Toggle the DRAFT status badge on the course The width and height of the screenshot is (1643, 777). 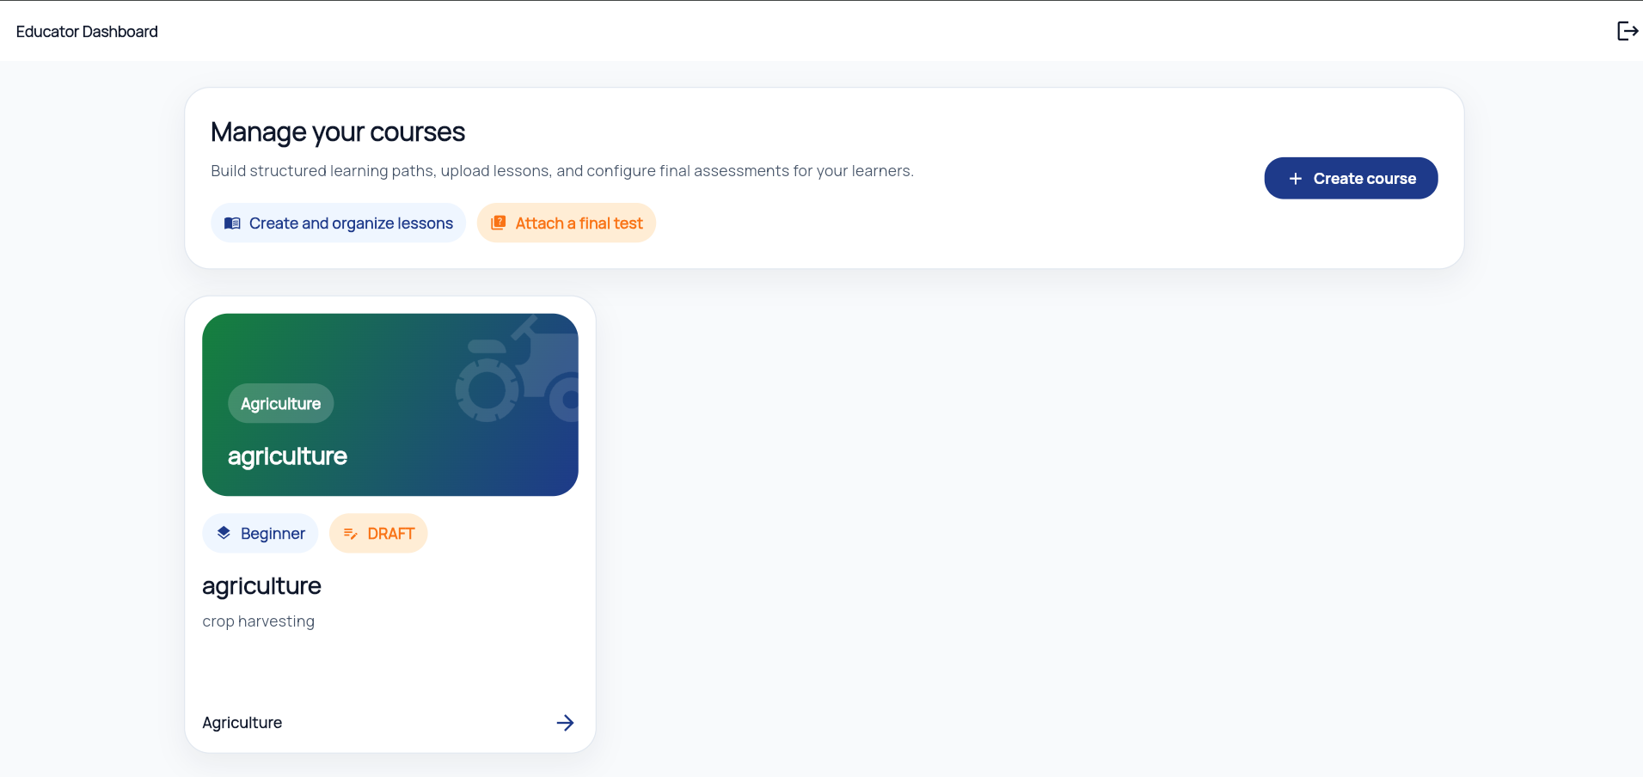378,533
